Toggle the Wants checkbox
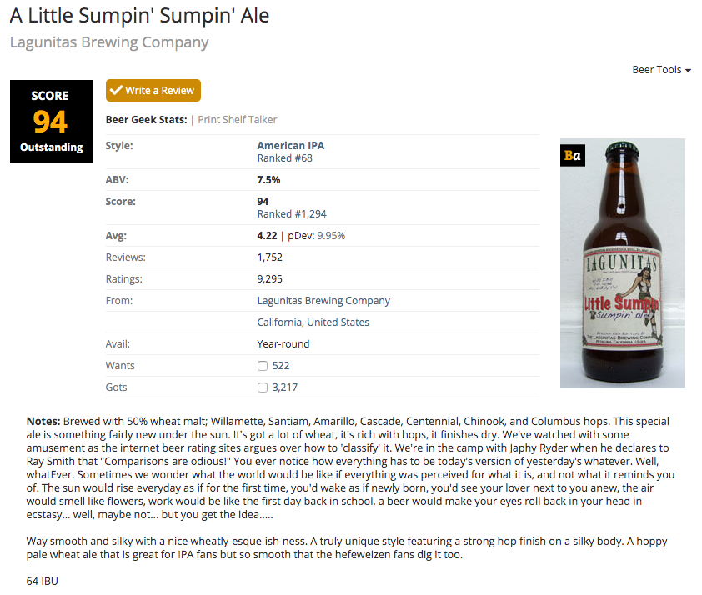 tap(263, 366)
